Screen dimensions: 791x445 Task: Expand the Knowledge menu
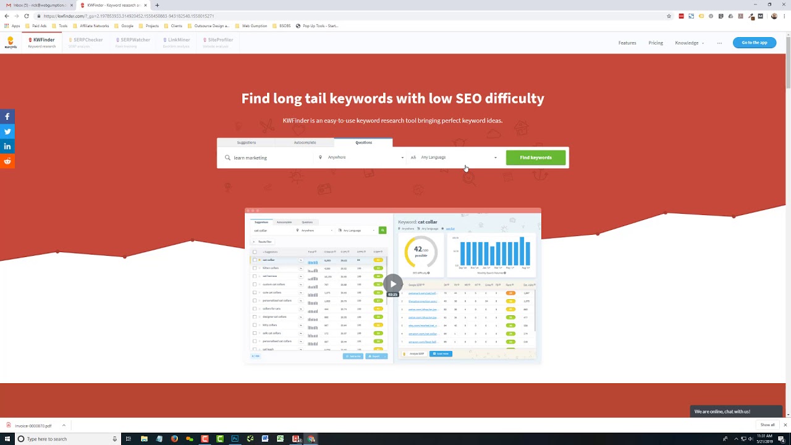click(x=690, y=43)
